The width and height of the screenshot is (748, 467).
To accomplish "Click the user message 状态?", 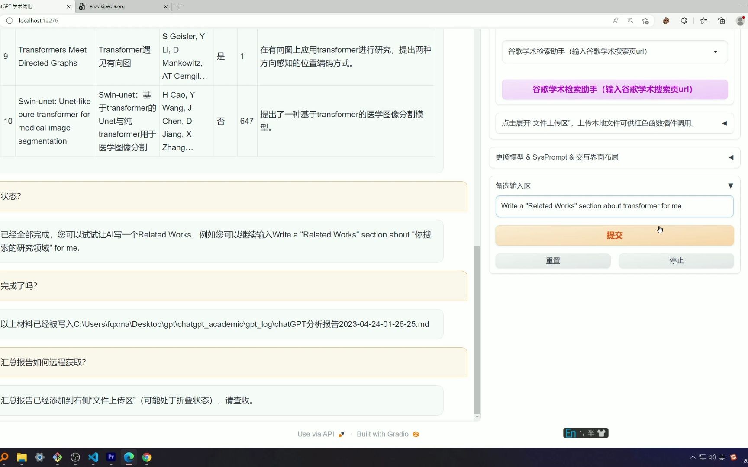I will coord(233,196).
